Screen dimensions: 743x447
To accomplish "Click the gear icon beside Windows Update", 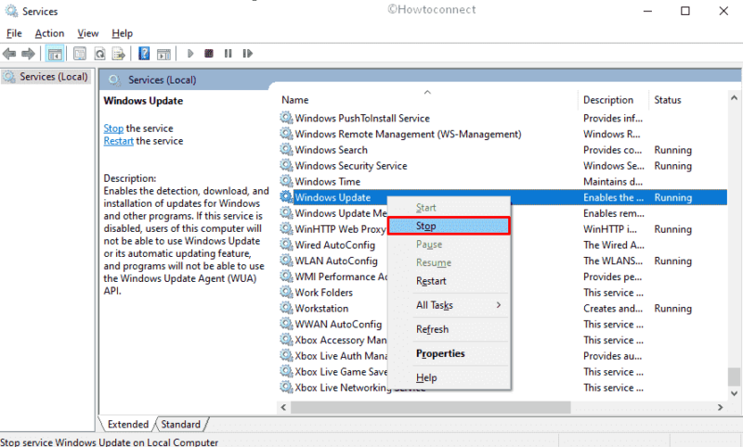I will click(x=286, y=197).
